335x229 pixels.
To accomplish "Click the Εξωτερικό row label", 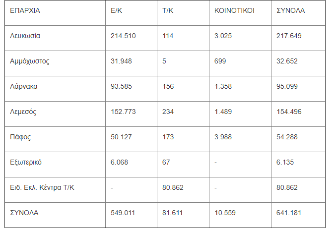I will coord(26,162).
